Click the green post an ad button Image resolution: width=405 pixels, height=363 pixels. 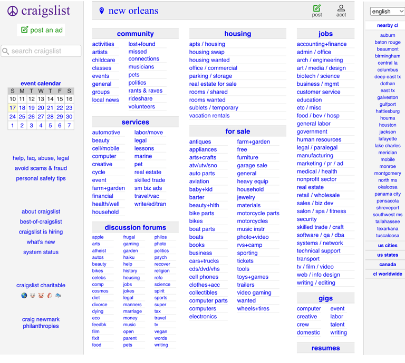coord(41,30)
